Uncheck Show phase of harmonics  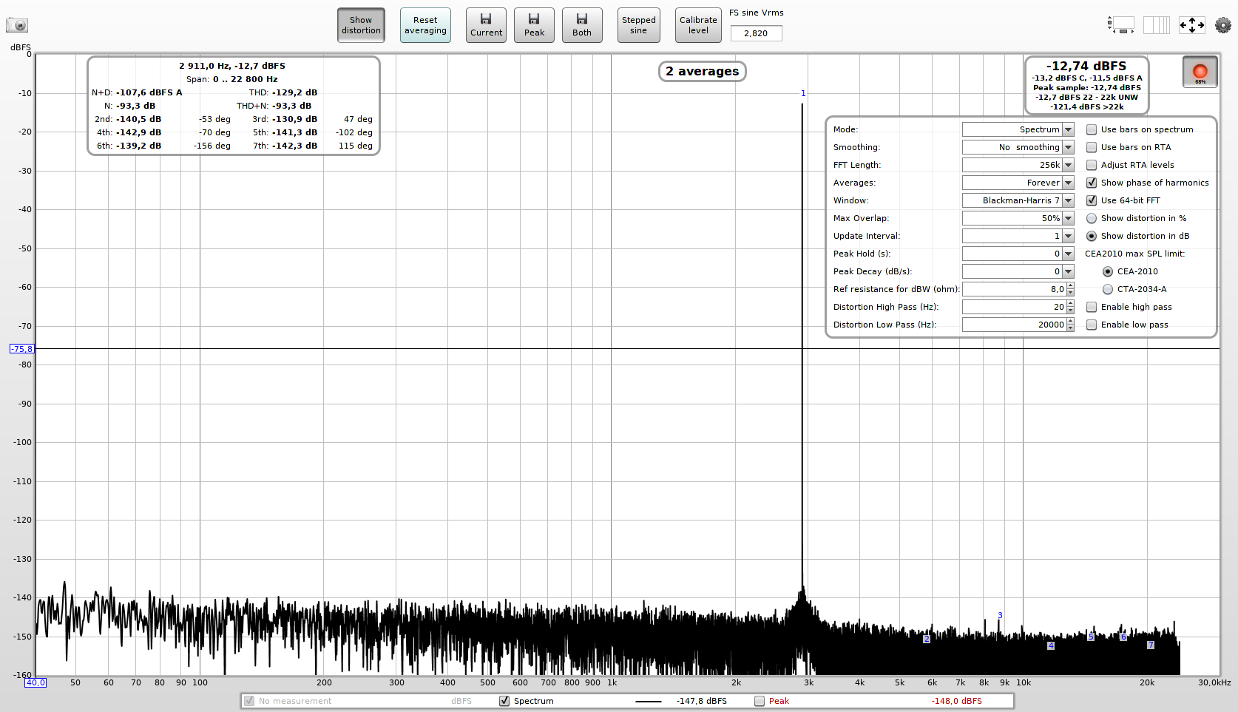tap(1092, 183)
